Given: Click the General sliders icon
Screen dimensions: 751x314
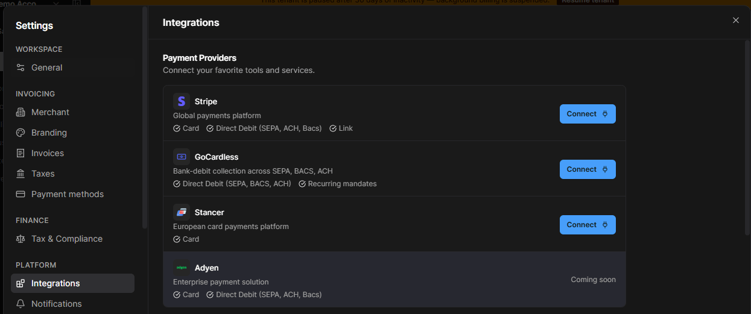Looking at the screenshot, I should pos(21,68).
